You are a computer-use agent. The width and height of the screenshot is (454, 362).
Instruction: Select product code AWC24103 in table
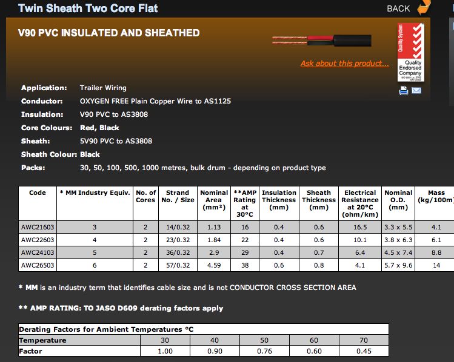click(x=37, y=252)
